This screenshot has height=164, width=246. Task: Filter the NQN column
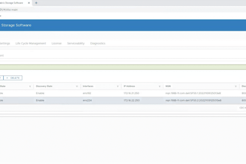point(235,86)
